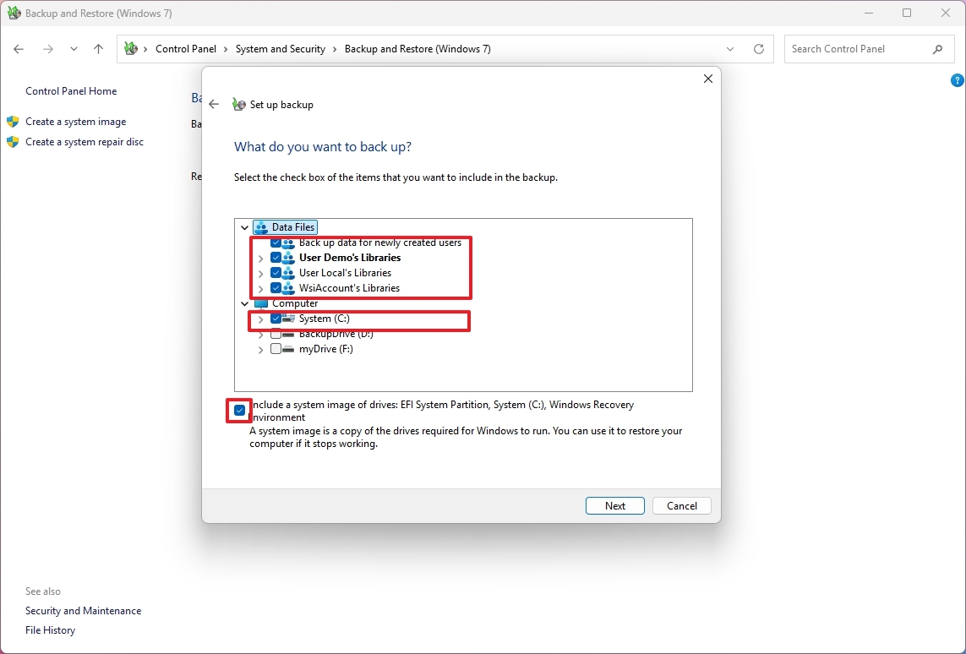Expand the System (C:) drive node

point(260,319)
